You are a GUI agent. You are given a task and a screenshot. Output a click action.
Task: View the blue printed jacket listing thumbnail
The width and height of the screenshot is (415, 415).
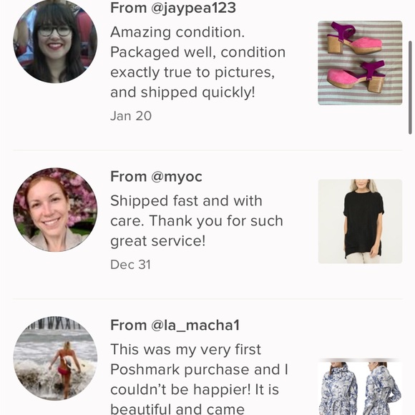tap(360, 386)
